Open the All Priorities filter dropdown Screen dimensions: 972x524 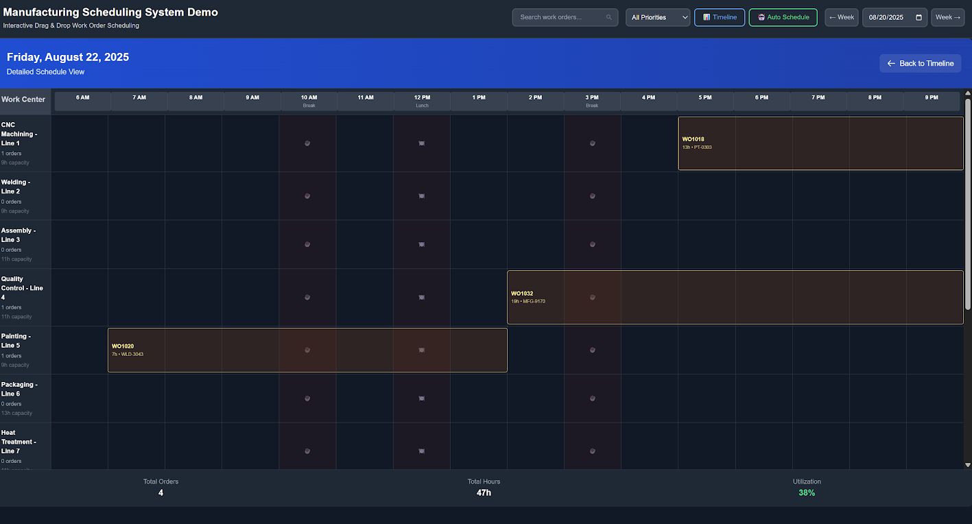point(656,16)
